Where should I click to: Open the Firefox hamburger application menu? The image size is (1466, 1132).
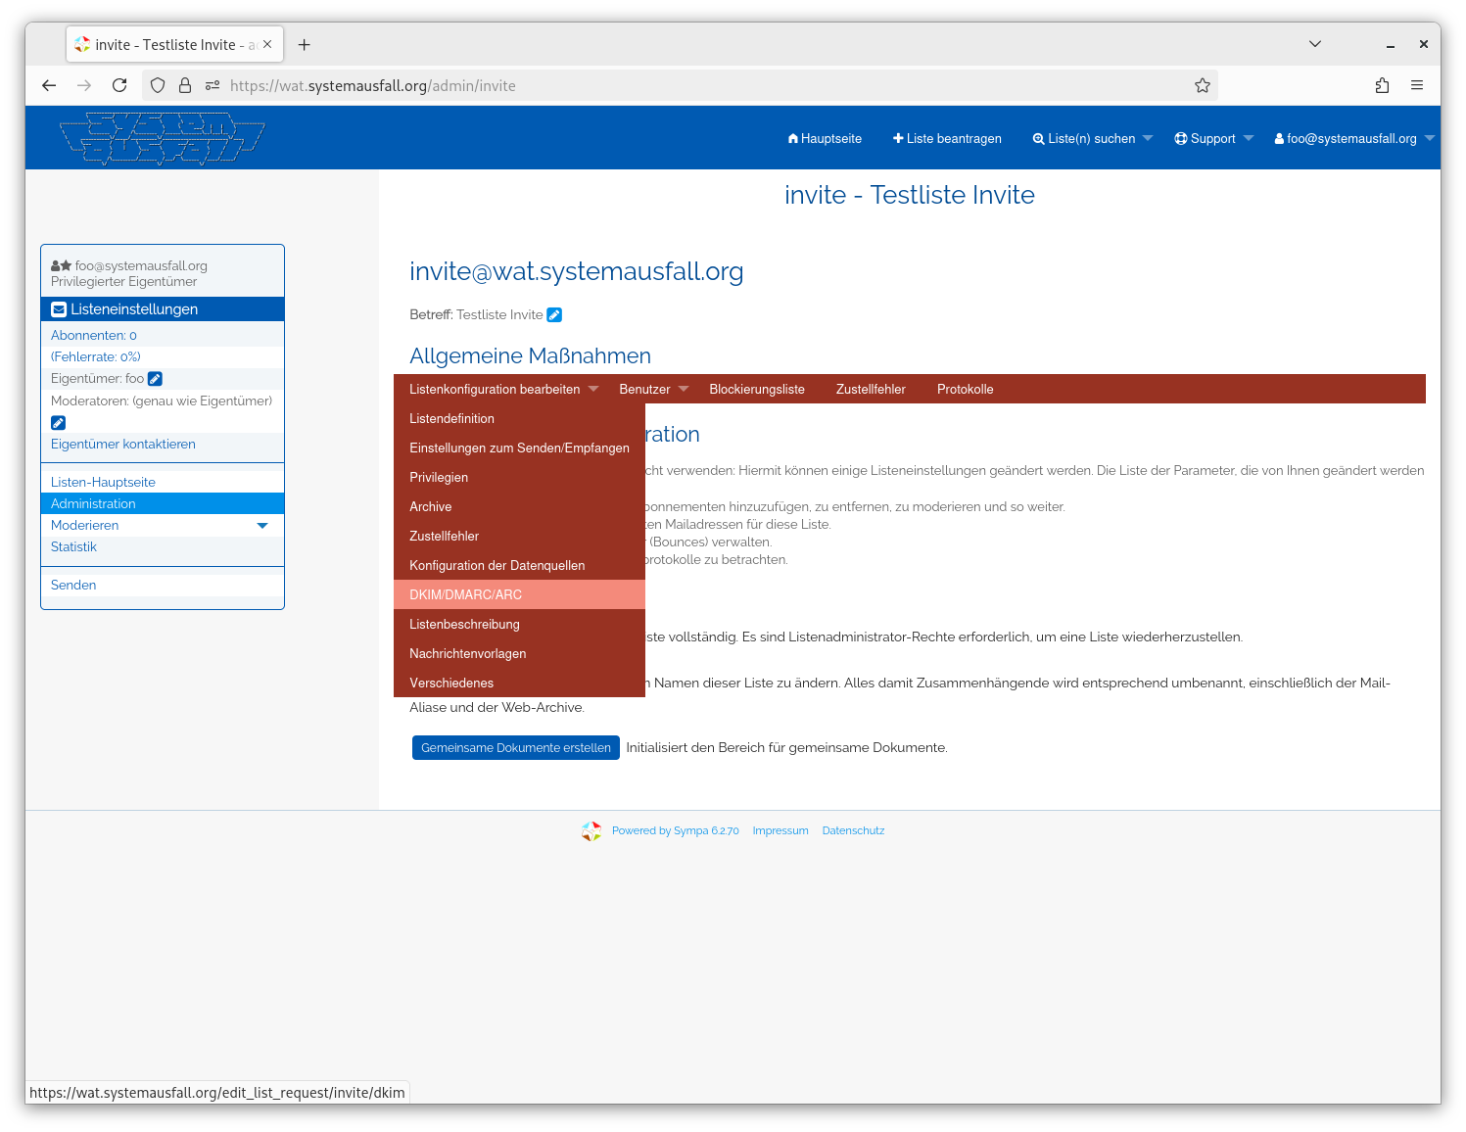(x=1417, y=85)
